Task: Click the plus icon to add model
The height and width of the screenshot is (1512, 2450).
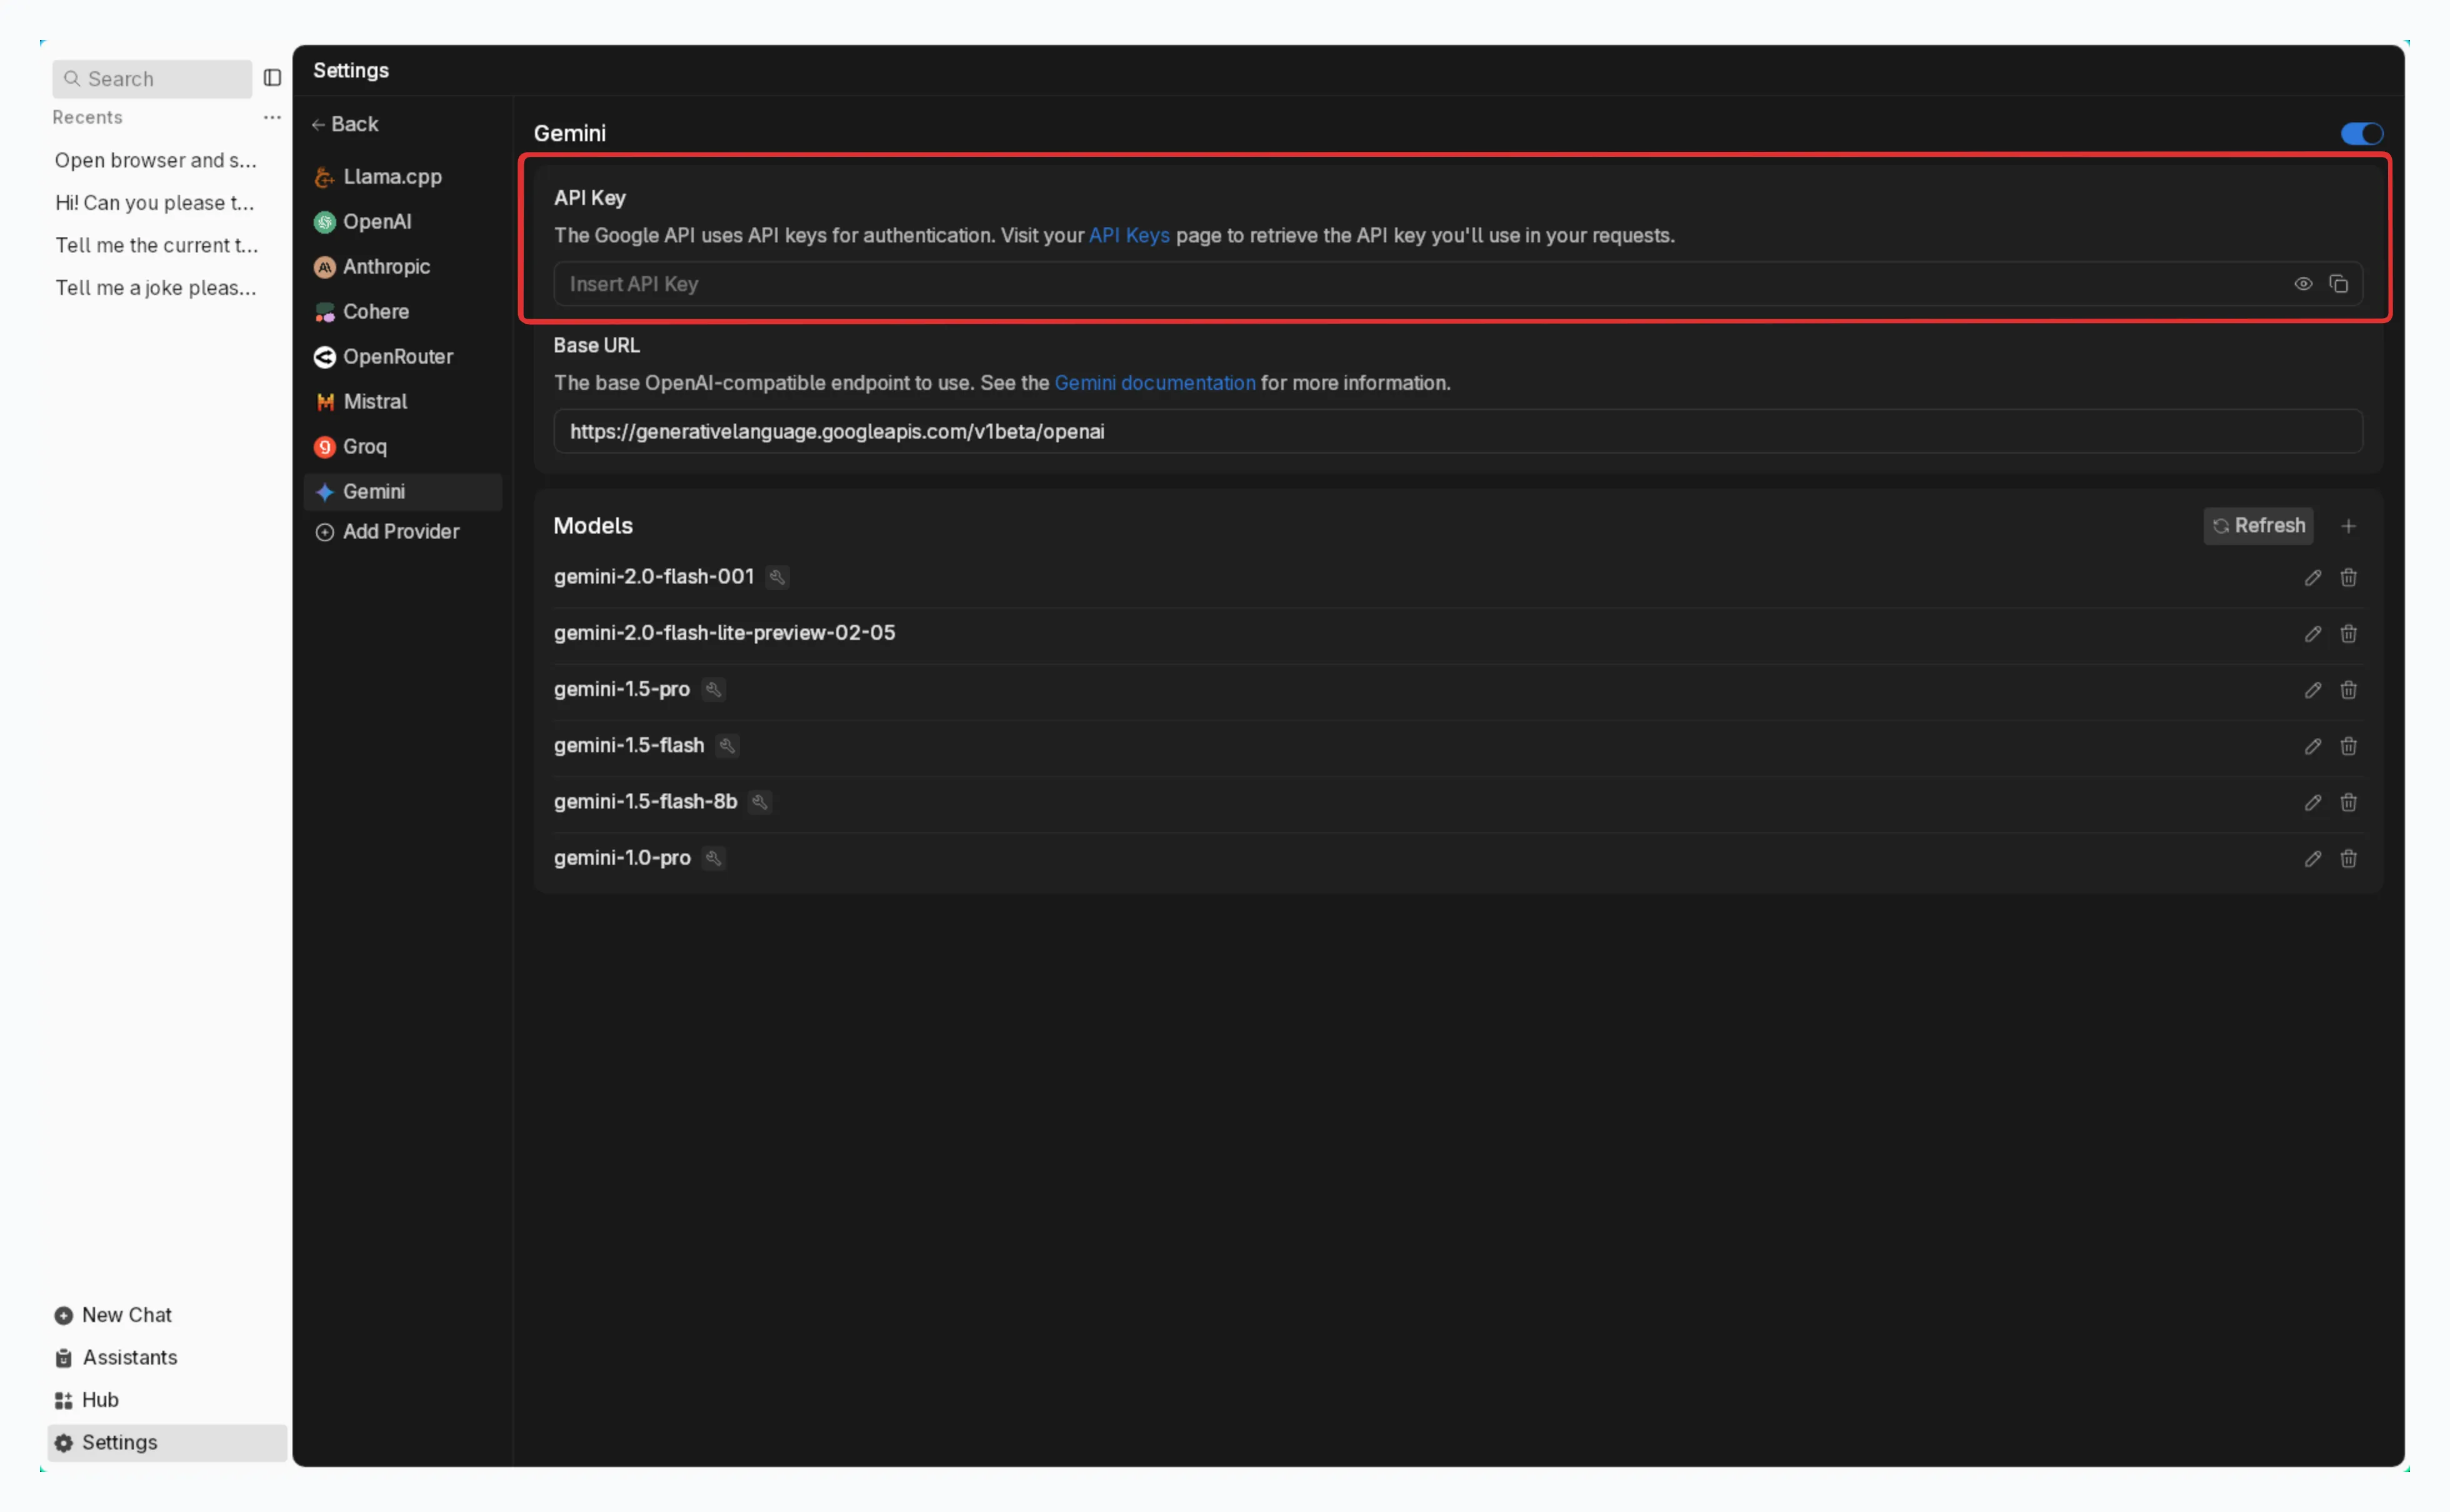Action: [x=2348, y=526]
